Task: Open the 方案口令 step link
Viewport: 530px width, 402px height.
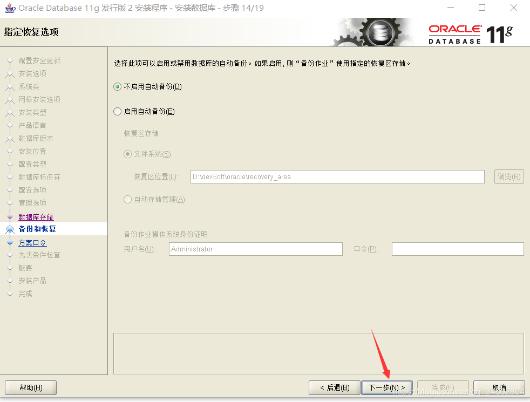Action: 32,243
